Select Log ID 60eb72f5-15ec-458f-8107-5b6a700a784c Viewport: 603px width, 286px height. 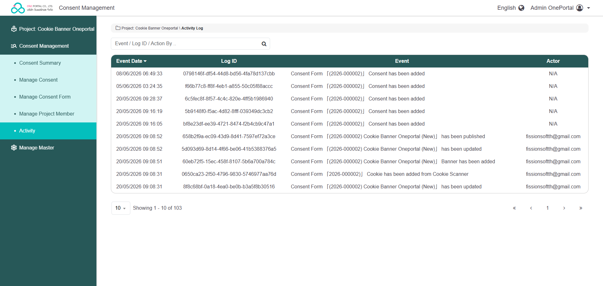point(229,162)
